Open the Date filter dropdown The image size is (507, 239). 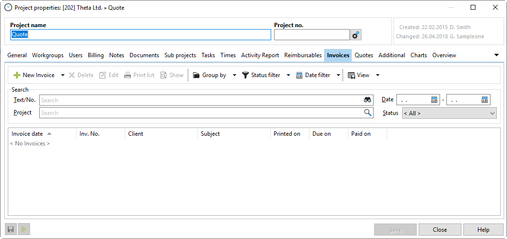click(338, 75)
